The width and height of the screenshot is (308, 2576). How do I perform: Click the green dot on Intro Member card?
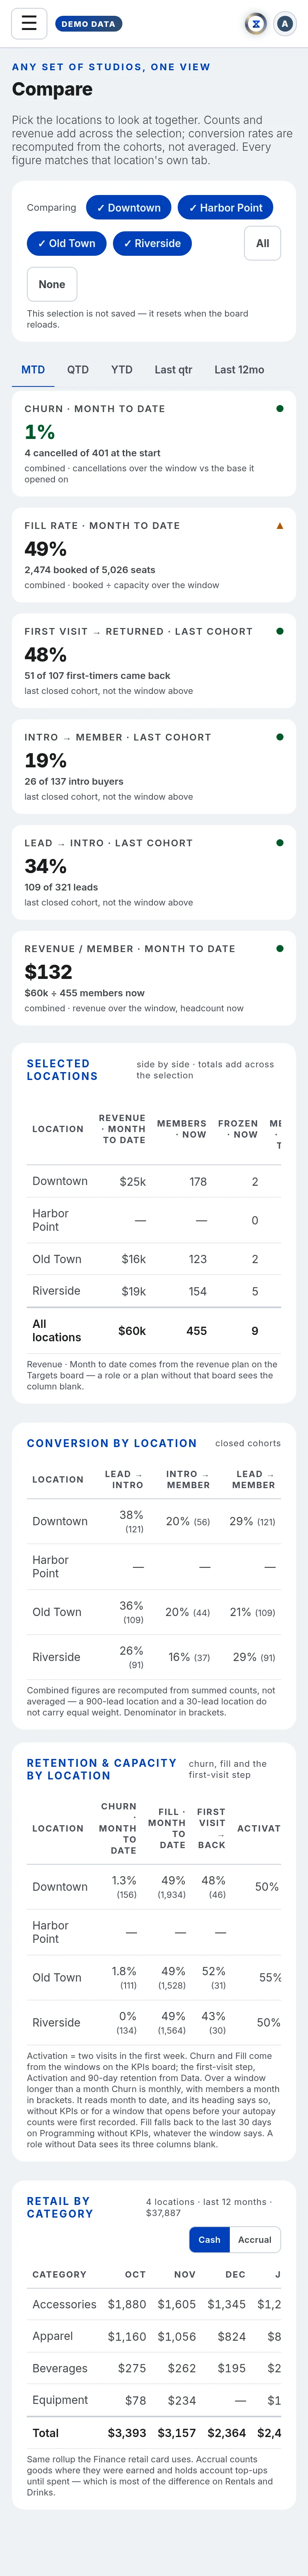279,737
